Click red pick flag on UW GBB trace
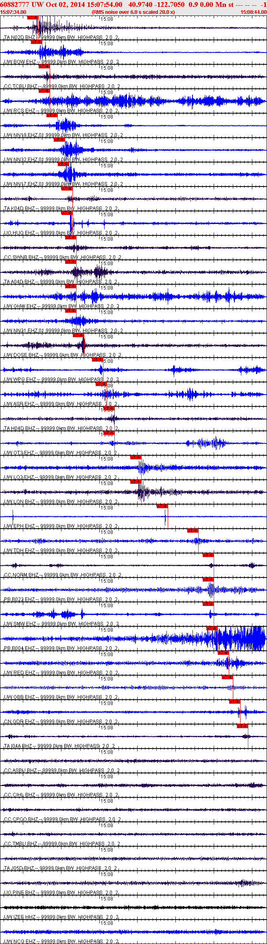 (228, 677)
